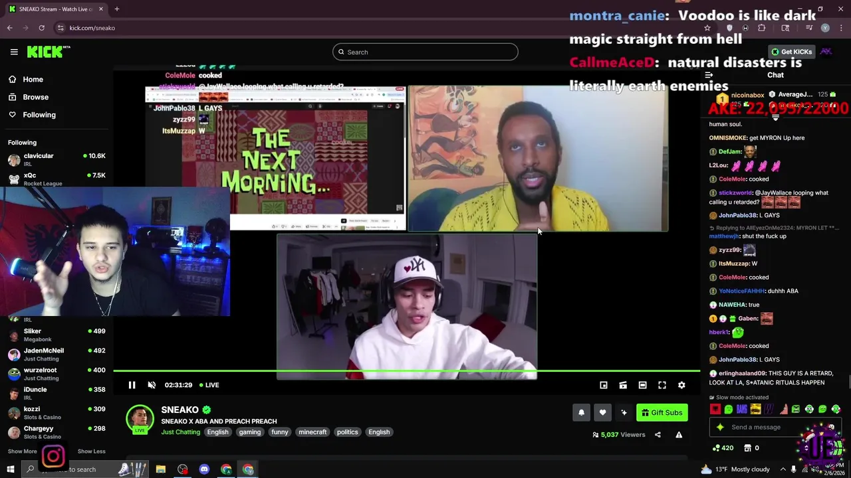The width and height of the screenshot is (851, 478).
Task: Open the chat shop icon
Action: click(747, 448)
